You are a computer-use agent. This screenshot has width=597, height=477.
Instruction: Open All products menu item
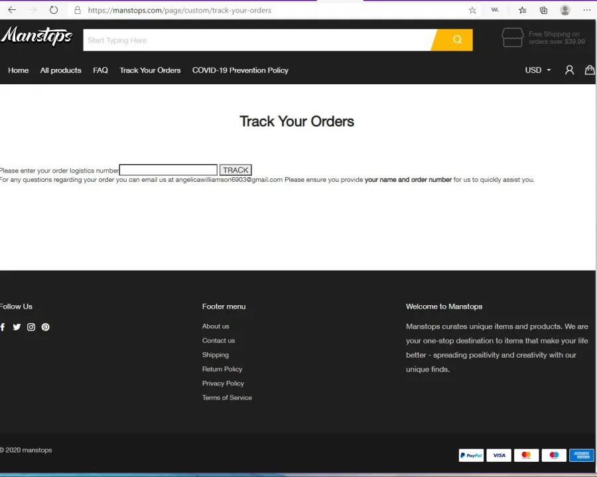[61, 70]
